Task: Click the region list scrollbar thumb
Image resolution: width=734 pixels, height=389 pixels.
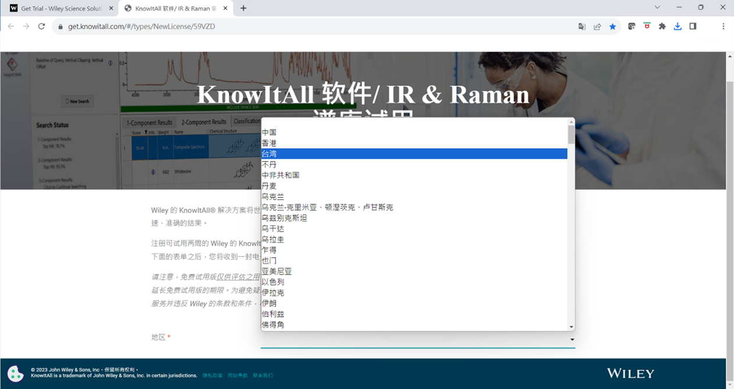Action: (x=571, y=135)
